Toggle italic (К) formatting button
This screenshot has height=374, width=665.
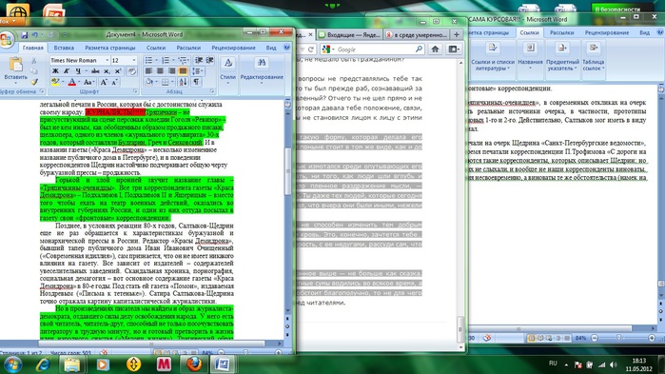point(67,71)
